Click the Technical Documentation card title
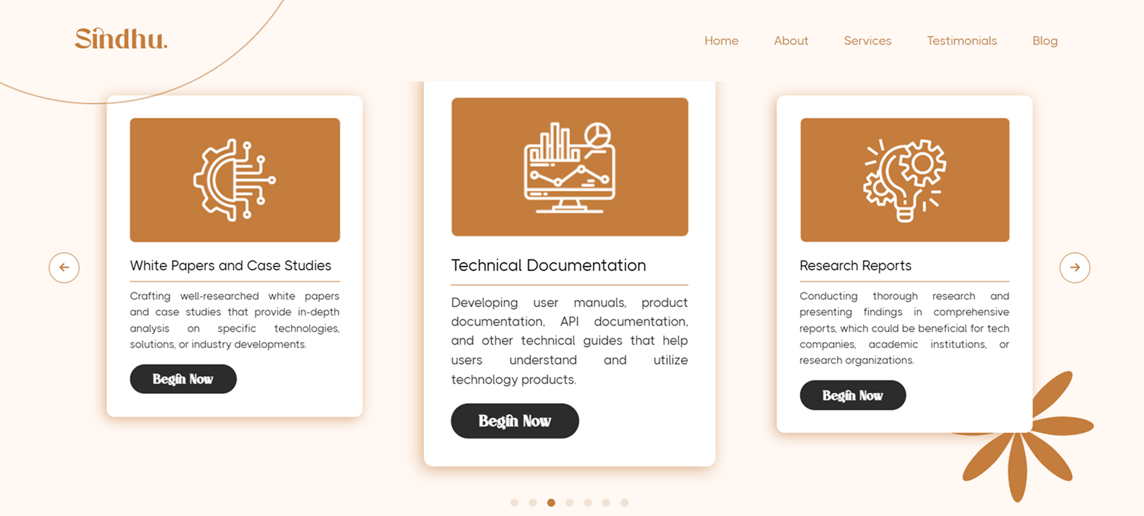The width and height of the screenshot is (1144, 516). pos(548,265)
